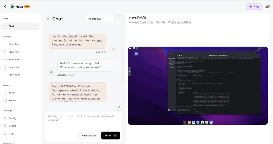Click the Beta badge beside Nova
273x144 pixels.
(27, 7)
